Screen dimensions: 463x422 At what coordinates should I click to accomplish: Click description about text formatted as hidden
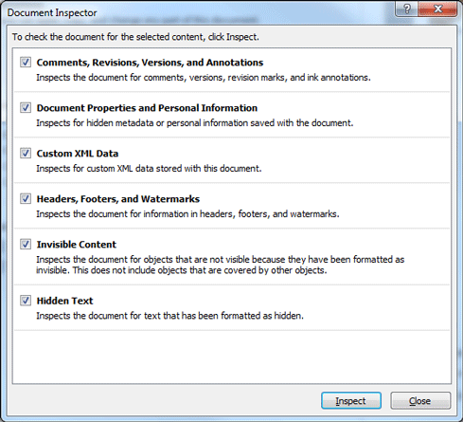[x=169, y=316]
